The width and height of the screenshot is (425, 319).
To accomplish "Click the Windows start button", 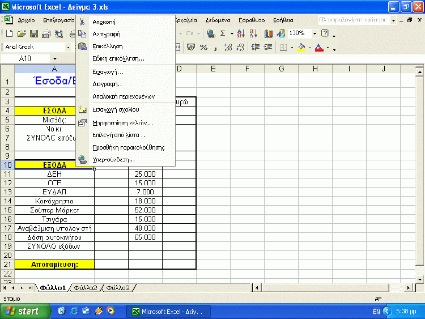I will point(25,311).
